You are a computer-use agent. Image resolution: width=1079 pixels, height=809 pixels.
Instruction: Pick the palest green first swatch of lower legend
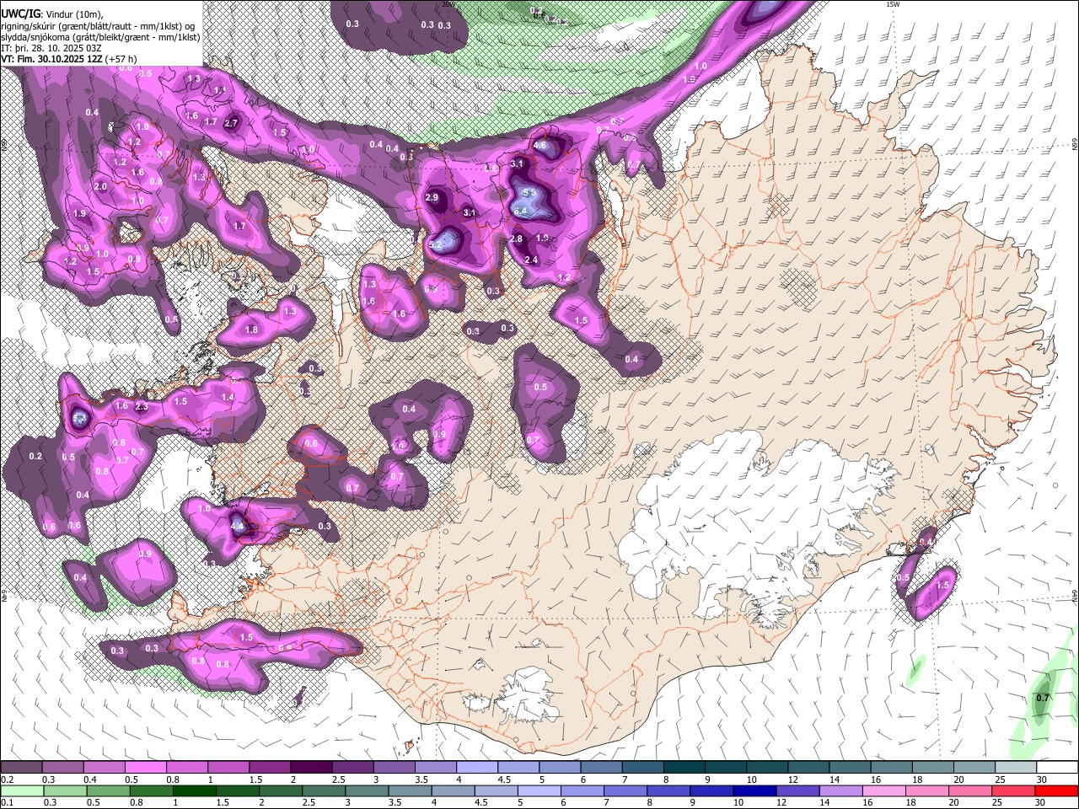click(x=22, y=790)
